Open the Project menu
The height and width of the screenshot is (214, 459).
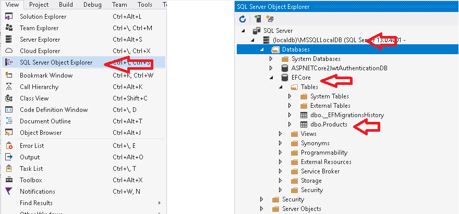[39, 5]
